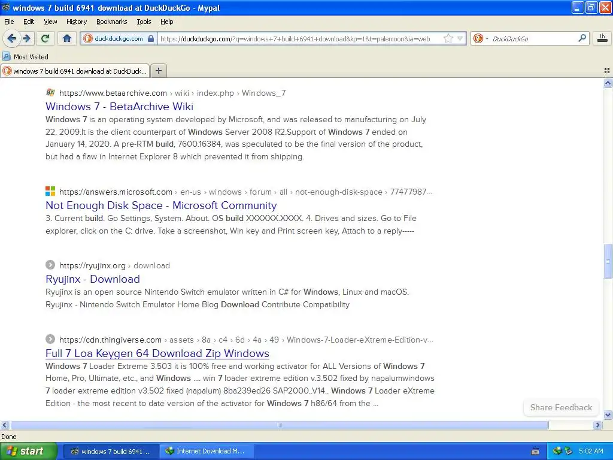The height and width of the screenshot is (460, 613).
Task: Bookmark this page with the star icon
Action: pyautogui.click(x=448, y=38)
